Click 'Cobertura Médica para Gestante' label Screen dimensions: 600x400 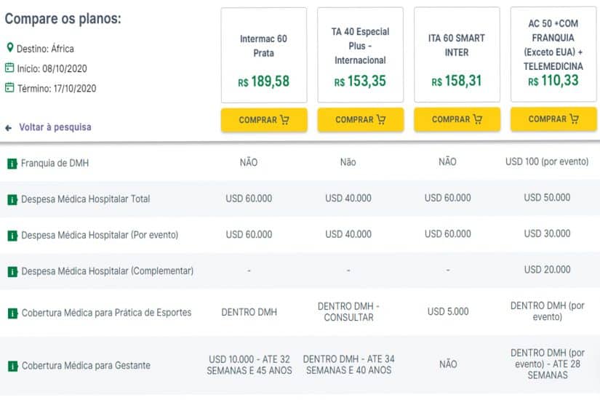(x=86, y=366)
